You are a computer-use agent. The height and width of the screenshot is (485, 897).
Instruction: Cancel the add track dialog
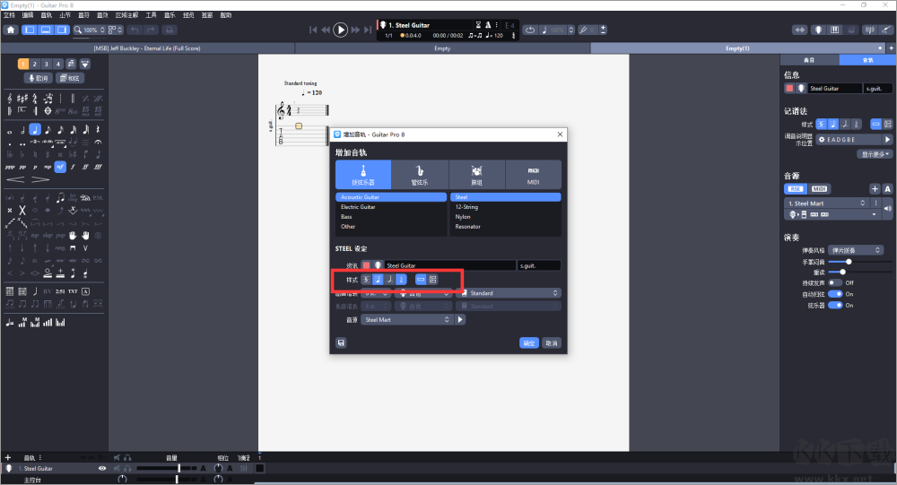(x=552, y=343)
